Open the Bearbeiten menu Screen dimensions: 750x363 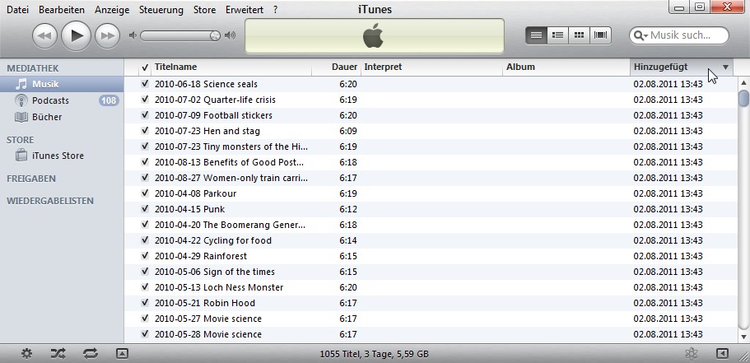coord(62,10)
